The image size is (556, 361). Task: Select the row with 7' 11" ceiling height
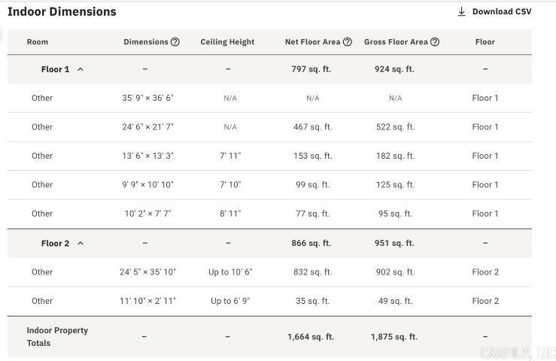click(x=269, y=156)
